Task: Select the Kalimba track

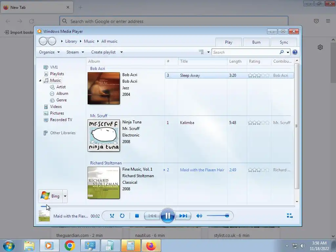Action: [229, 123]
